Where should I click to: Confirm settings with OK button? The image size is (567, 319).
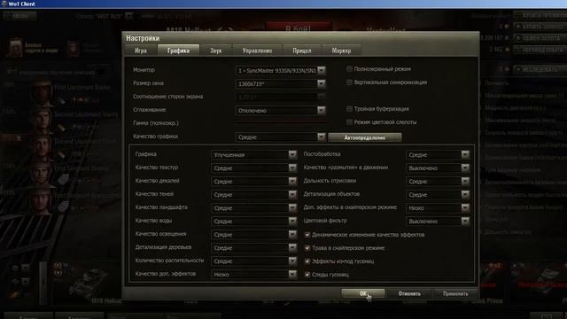point(363,293)
